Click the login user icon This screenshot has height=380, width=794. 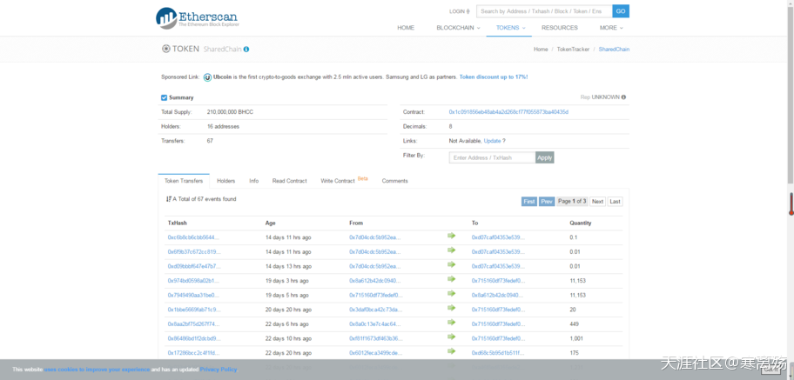click(x=468, y=11)
